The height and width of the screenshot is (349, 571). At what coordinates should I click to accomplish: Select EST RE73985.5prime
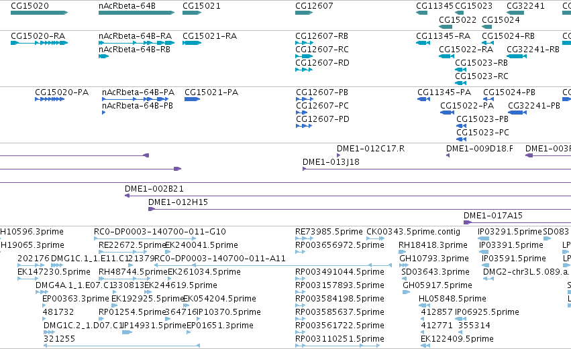tap(329, 232)
